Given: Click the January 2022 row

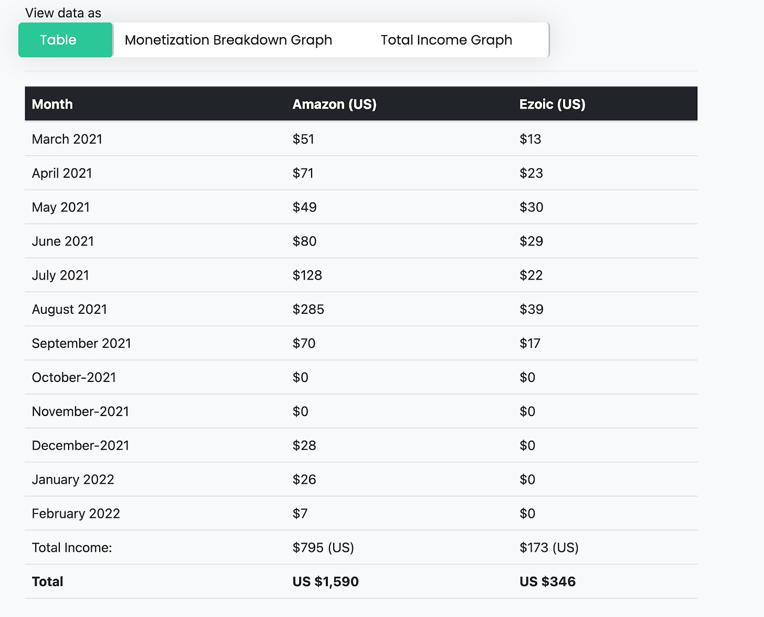Looking at the screenshot, I should click(73, 479).
